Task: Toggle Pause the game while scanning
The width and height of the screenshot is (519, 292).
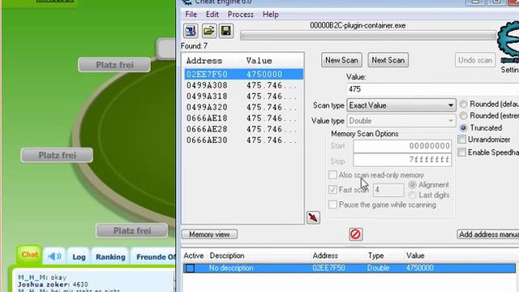Action: pos(333,204)
